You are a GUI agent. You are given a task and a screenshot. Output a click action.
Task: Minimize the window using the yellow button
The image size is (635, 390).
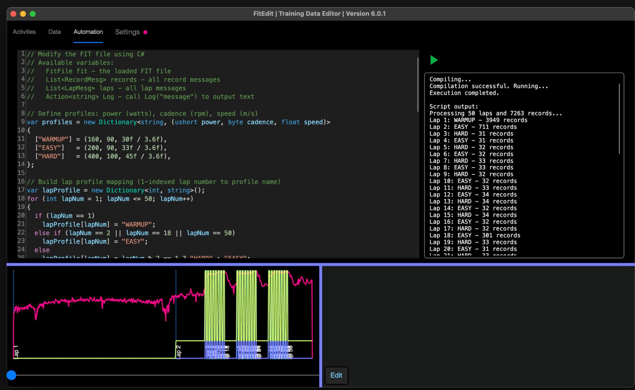point(23,14)
